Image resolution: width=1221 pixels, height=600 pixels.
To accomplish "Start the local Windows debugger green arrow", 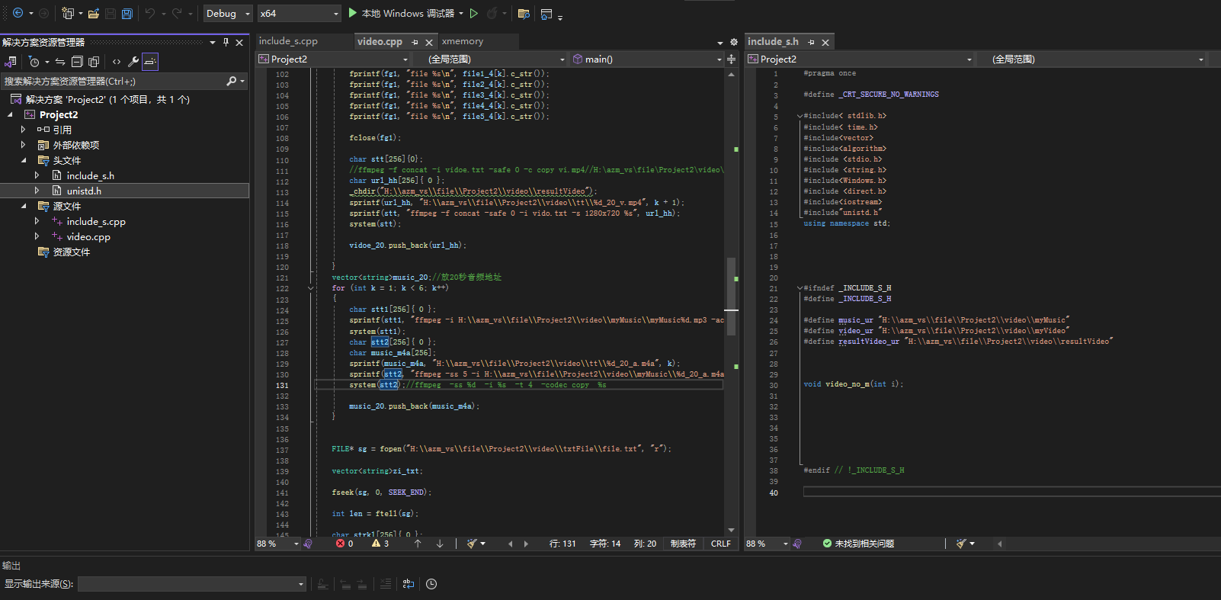I will point(353,13).
